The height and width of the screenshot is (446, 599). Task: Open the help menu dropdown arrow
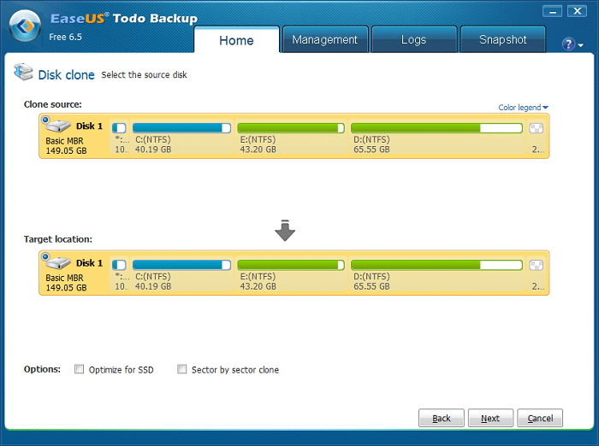pos(581,45)
